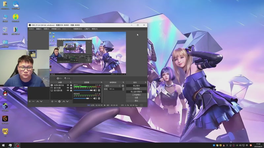Click the OBS icon in the taskbar
This screenshot has width=264, height=148.
[x=17, y=145]
